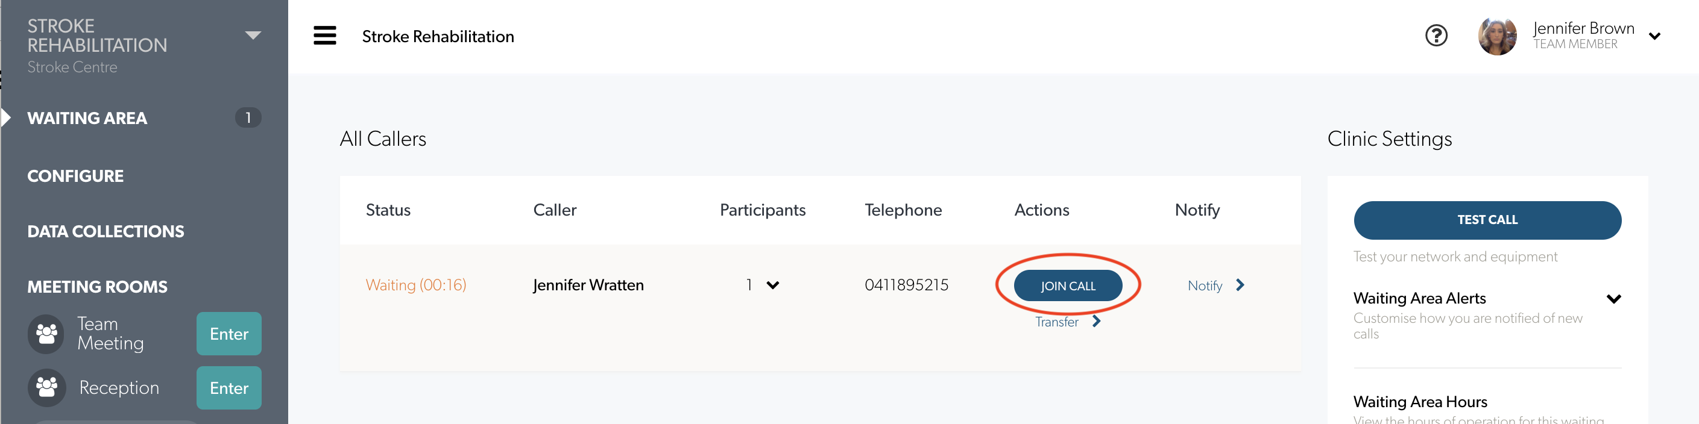Click the arrow icon beside Notify
The width and height of the screenshot is (1699, 424).
[x=1240, y=285]
